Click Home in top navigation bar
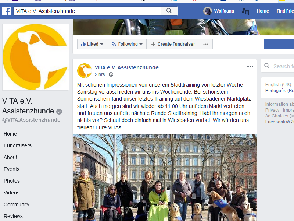This screenshot has width=294, height=221. tap(263, 11)
